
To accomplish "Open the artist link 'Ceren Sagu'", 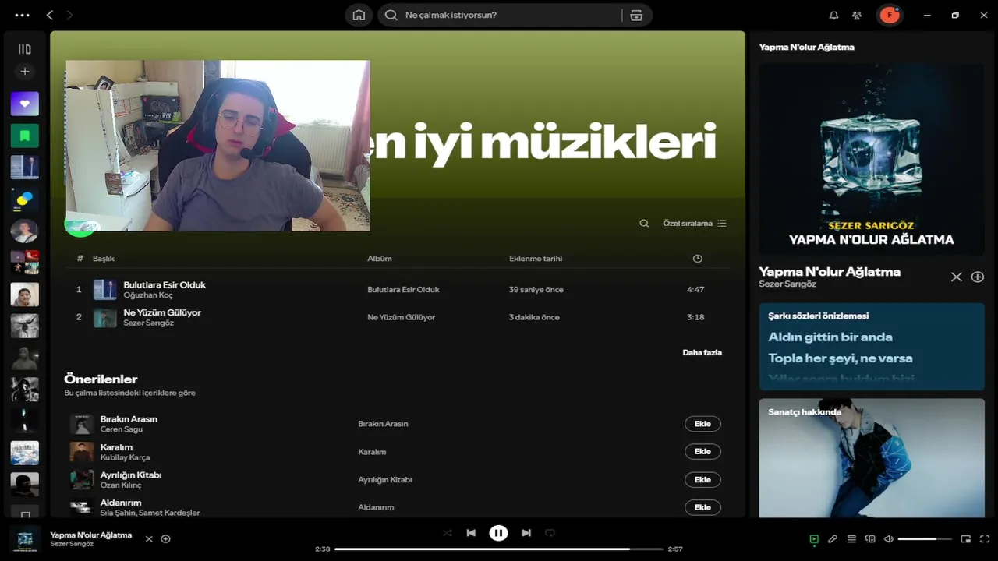I will tap(122, 429).
